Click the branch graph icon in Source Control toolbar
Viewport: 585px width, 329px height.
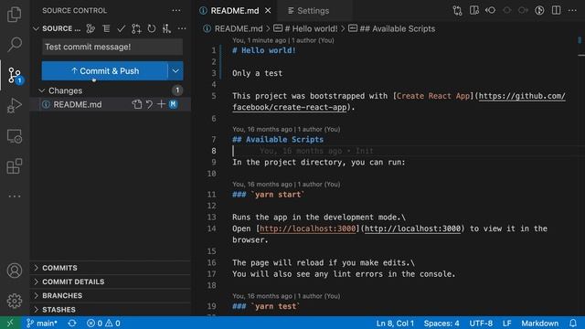[90, 28]
